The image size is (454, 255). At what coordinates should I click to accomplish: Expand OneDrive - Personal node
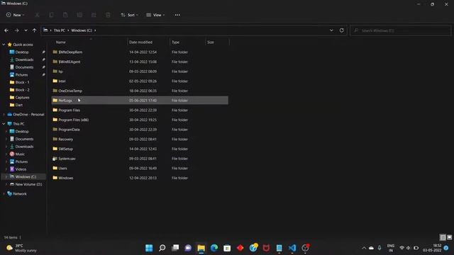click(4, 115)
